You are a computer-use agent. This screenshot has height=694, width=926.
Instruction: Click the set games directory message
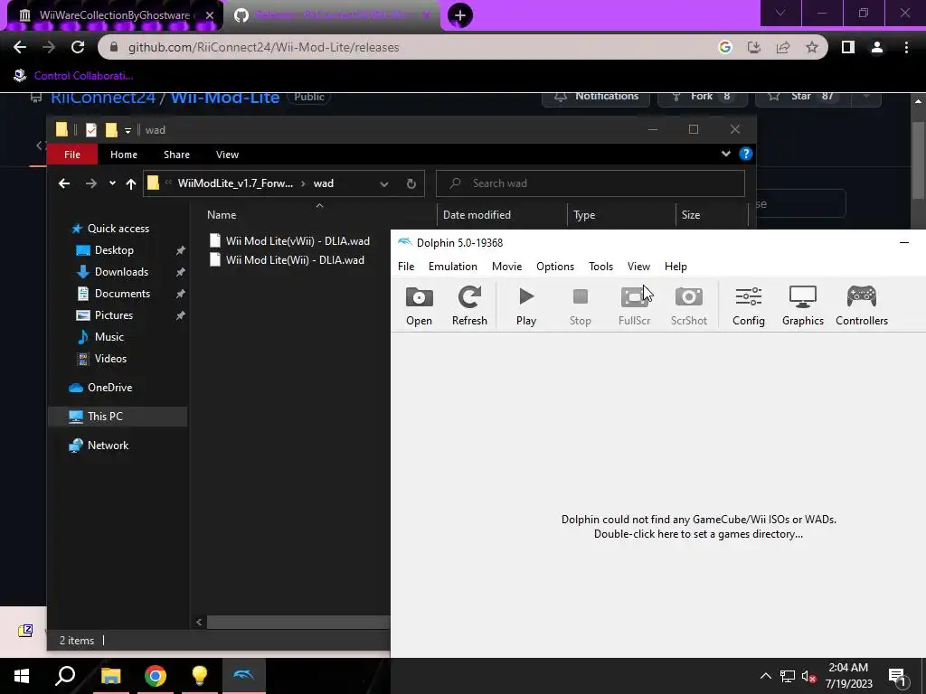point(699,527)
